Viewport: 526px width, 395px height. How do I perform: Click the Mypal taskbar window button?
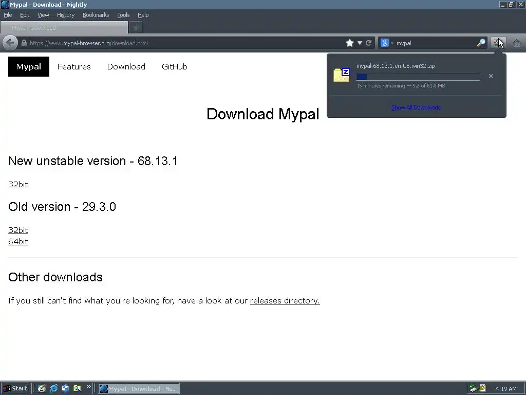coord(139,389)
